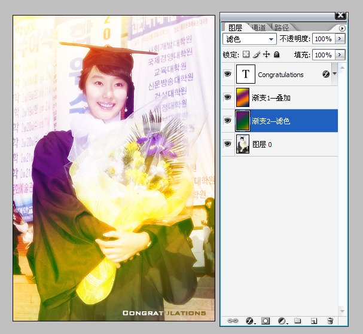Create a new layer group folder
This screenshot has width=363, height=334.
coord(298,321)
